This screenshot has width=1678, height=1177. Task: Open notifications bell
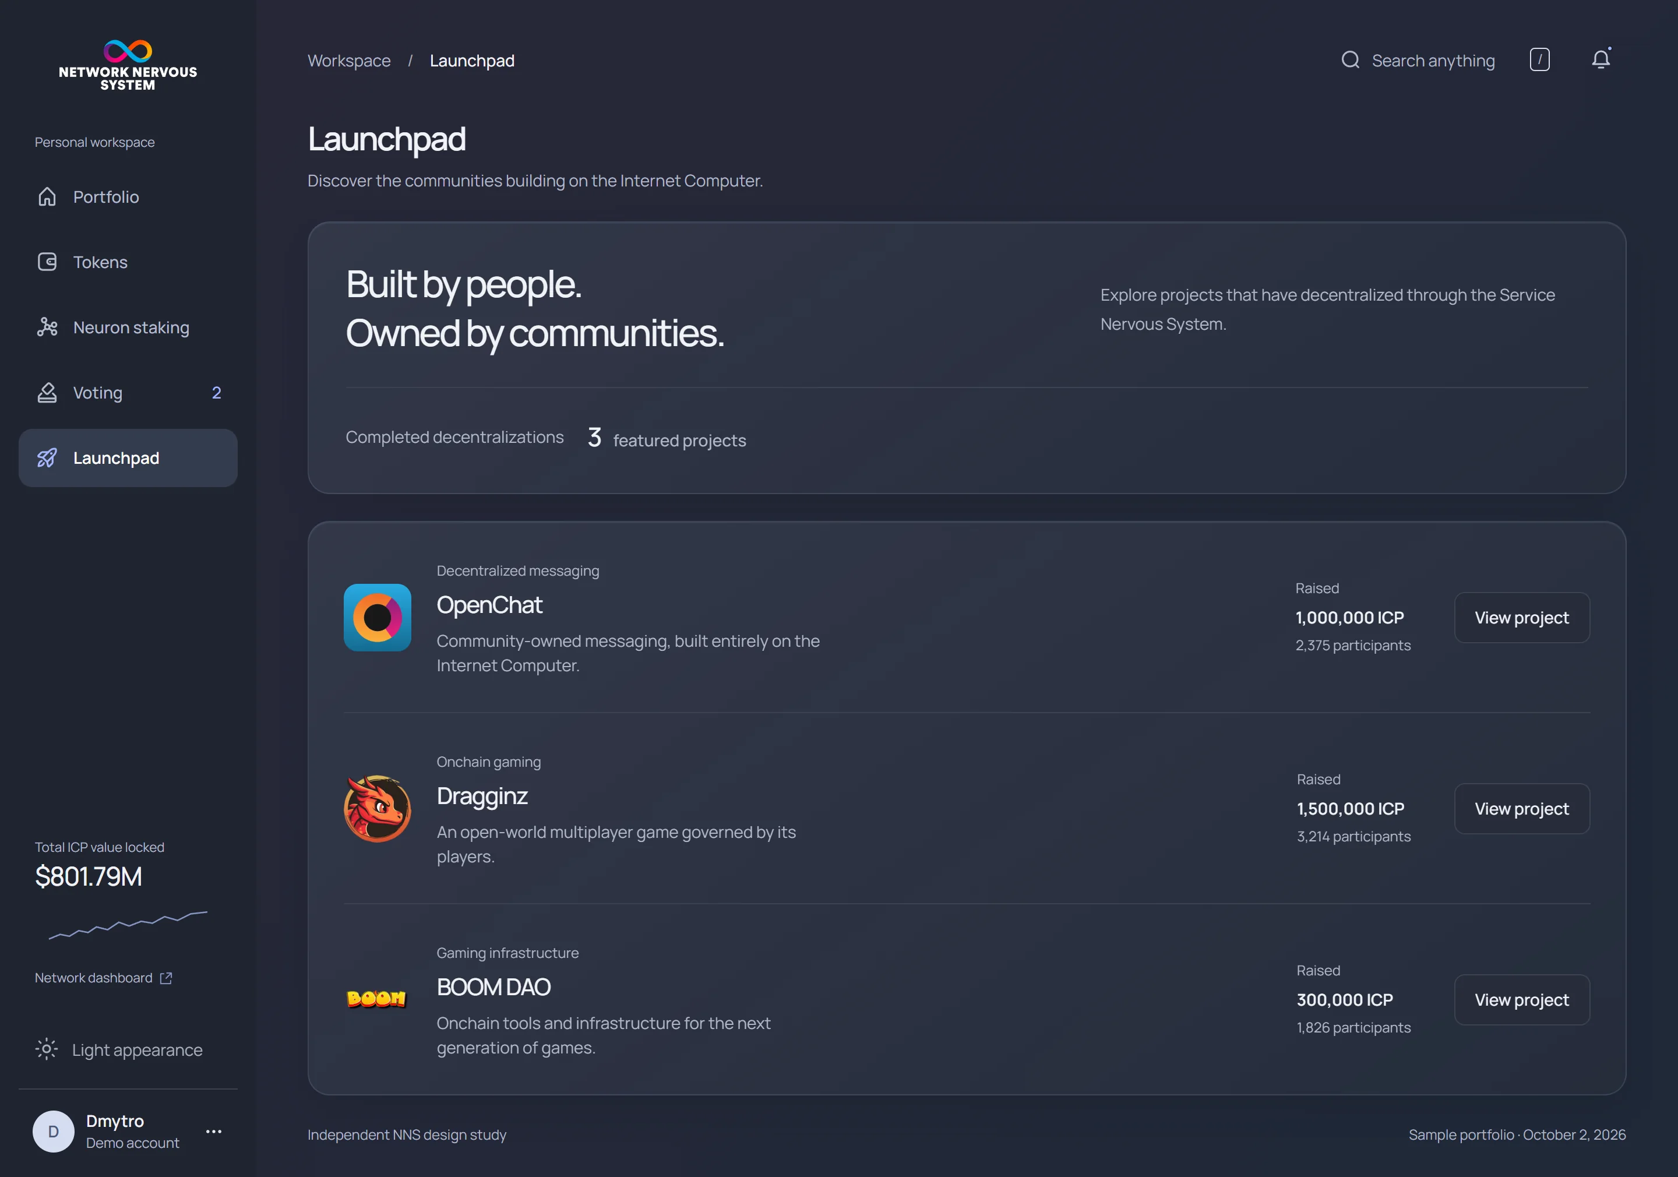(1601, 59)
